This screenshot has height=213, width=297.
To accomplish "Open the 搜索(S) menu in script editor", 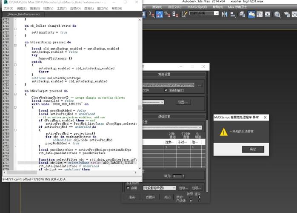I will pyautogui.click(x=35, y=8).
